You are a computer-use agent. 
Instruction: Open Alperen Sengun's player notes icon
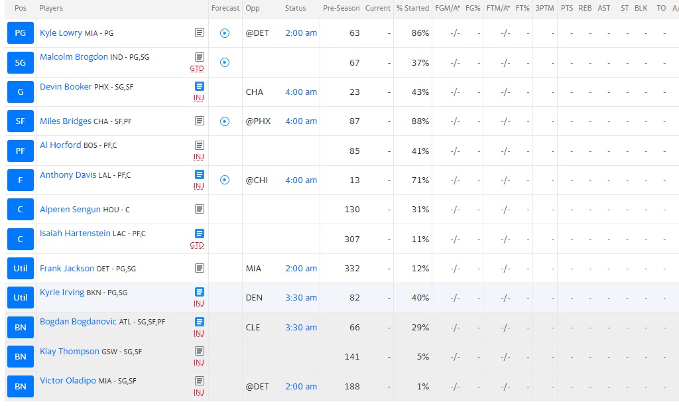click(x=199, y=209)
